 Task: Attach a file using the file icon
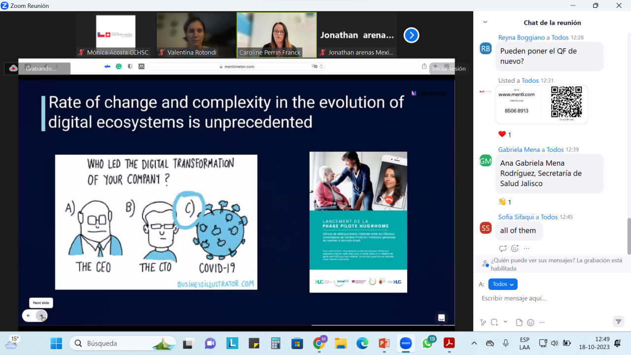(519, 322)
